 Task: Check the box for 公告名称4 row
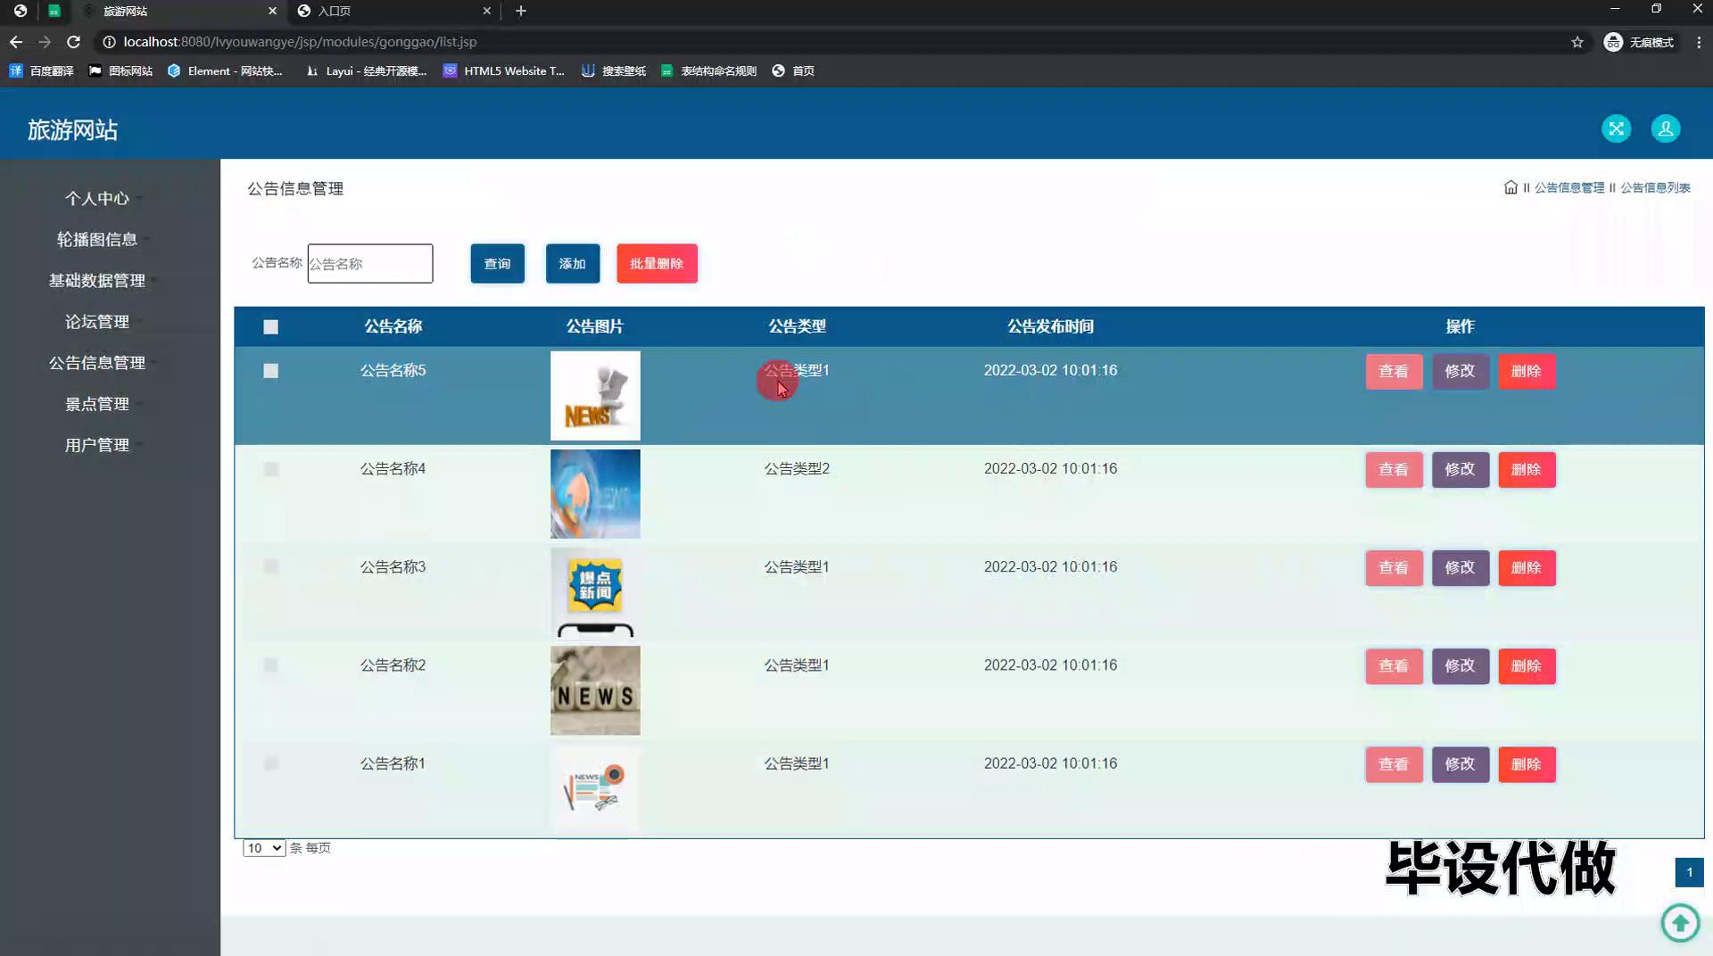tap(270, 469)
